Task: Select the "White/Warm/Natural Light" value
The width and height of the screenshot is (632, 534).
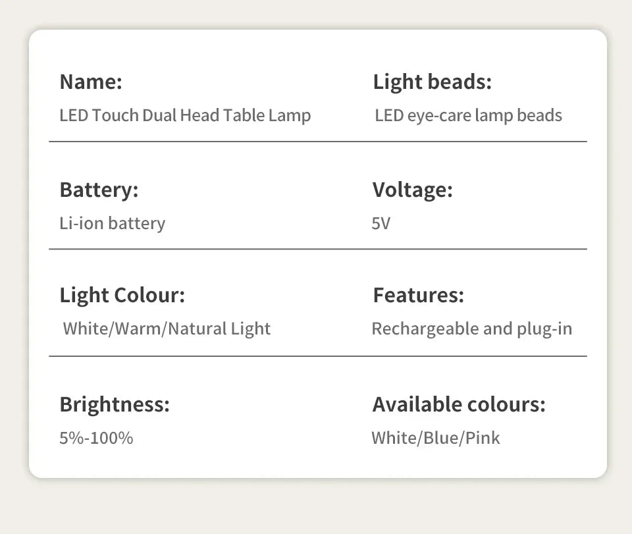Action: [167, 329]
